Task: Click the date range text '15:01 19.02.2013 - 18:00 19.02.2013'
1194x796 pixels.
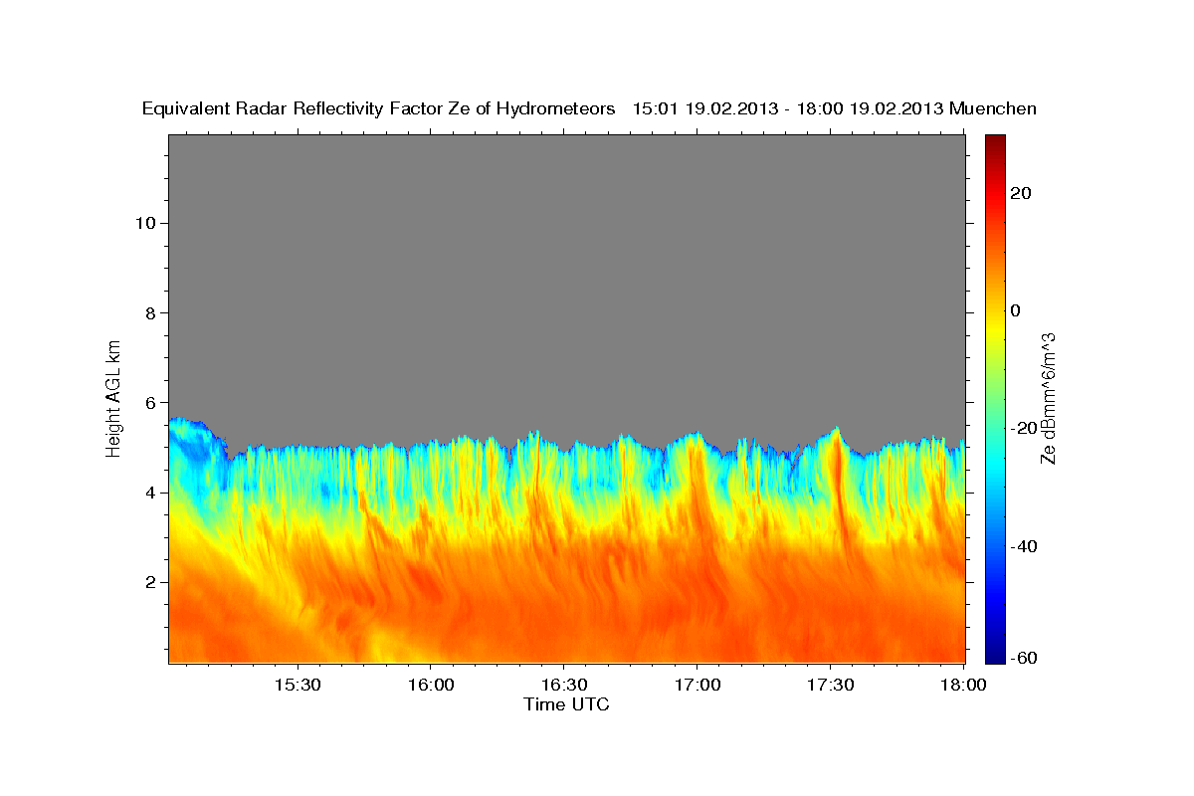Action: [x=787, y=109]
